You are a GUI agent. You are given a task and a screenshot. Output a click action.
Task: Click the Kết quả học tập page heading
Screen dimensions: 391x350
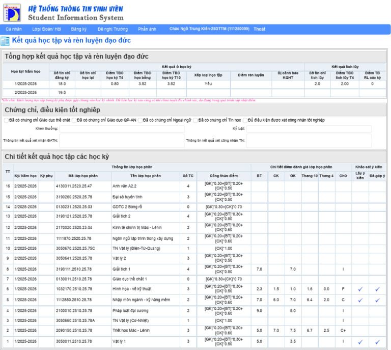pos(71,40)
